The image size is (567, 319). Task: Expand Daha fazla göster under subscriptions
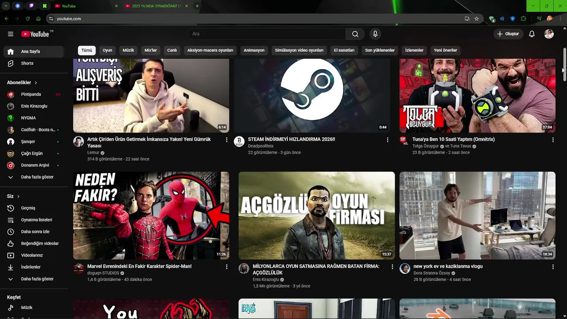pos(34,177)
